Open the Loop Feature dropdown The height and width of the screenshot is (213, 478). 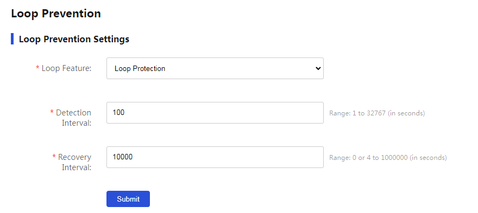tap(215, 68)
